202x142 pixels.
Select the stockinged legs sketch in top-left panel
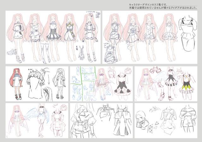[x=45, y=53]
